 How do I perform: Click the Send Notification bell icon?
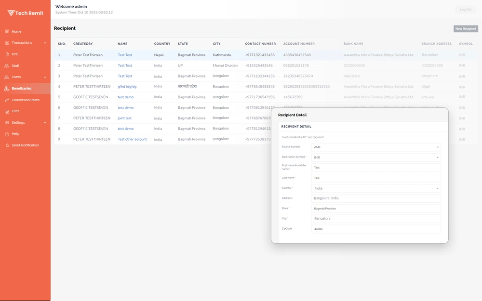point(7,145)
